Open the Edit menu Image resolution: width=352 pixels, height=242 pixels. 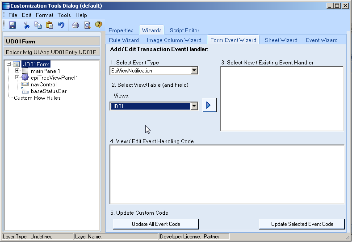point(26,15)
